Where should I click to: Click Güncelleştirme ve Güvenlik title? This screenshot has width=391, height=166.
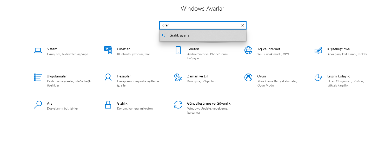click(209, 103)
